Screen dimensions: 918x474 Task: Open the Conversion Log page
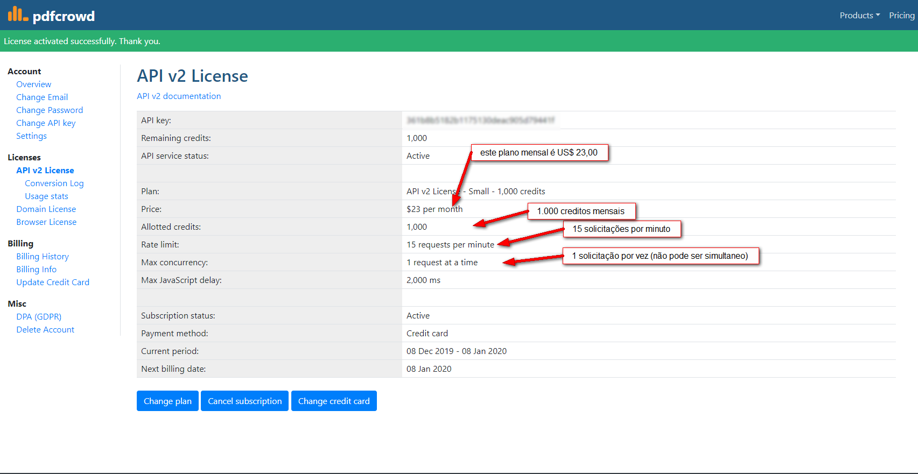click(x=54, y=183)
